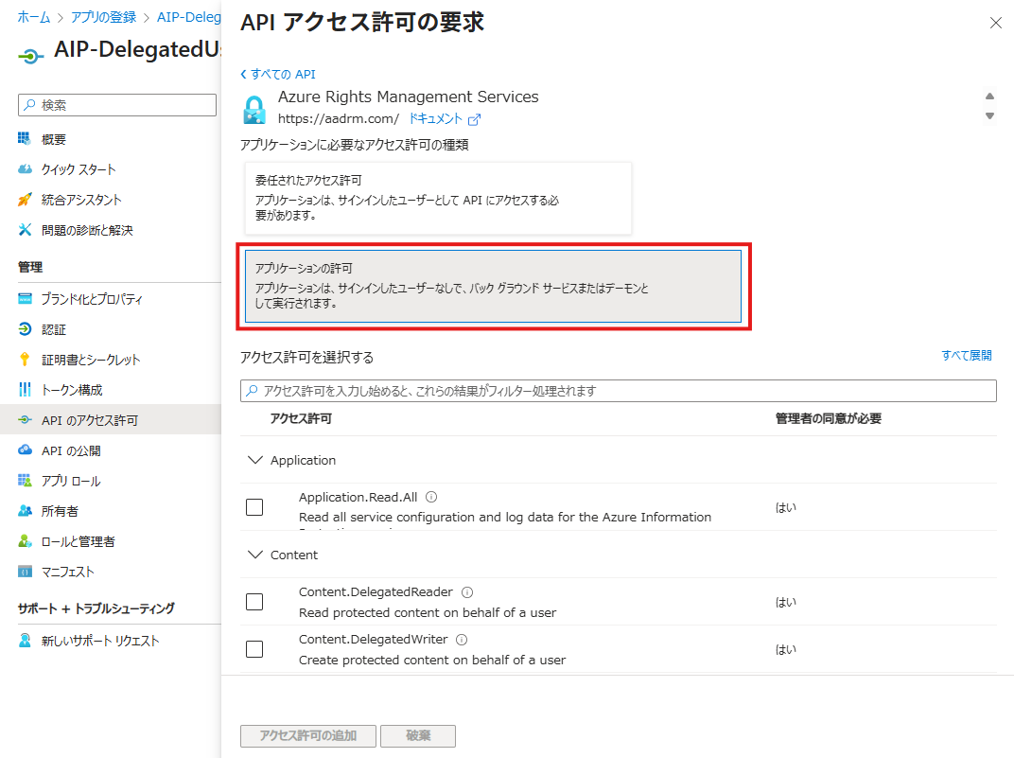Open 証明書とシークレット in the sidebar
The height and width of the screenshot is (758, 1014).
click(x=91, y=360)
